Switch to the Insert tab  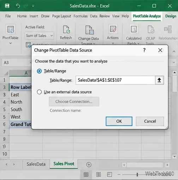tap(34, 16)
